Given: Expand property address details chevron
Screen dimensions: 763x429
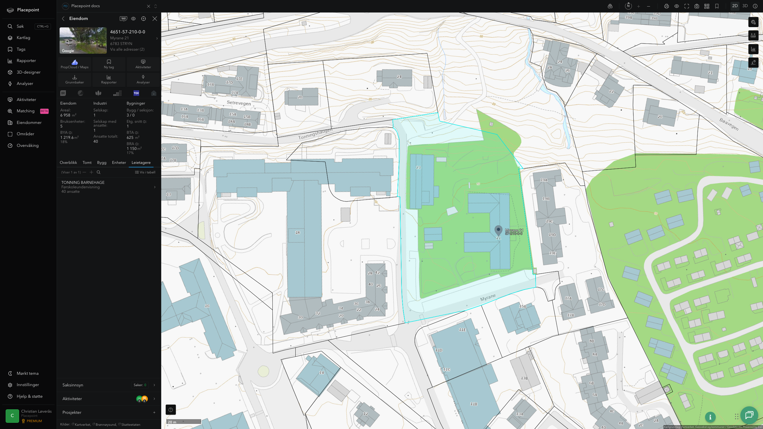Looking at the screenshot, I should point(157,38).
